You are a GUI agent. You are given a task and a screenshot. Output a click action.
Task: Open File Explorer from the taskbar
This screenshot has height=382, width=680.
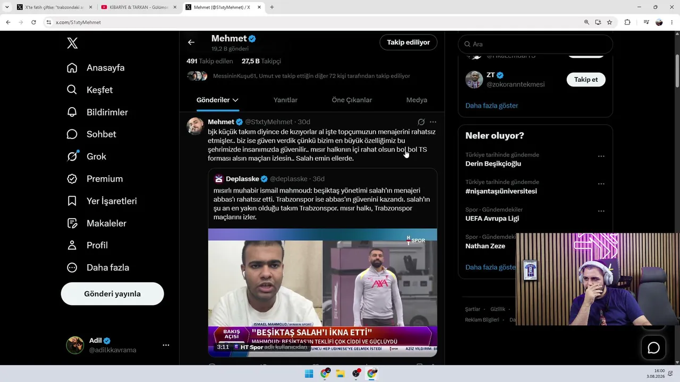click(x=340, y=374)
